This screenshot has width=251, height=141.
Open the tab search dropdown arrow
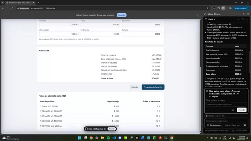point(2,2)
